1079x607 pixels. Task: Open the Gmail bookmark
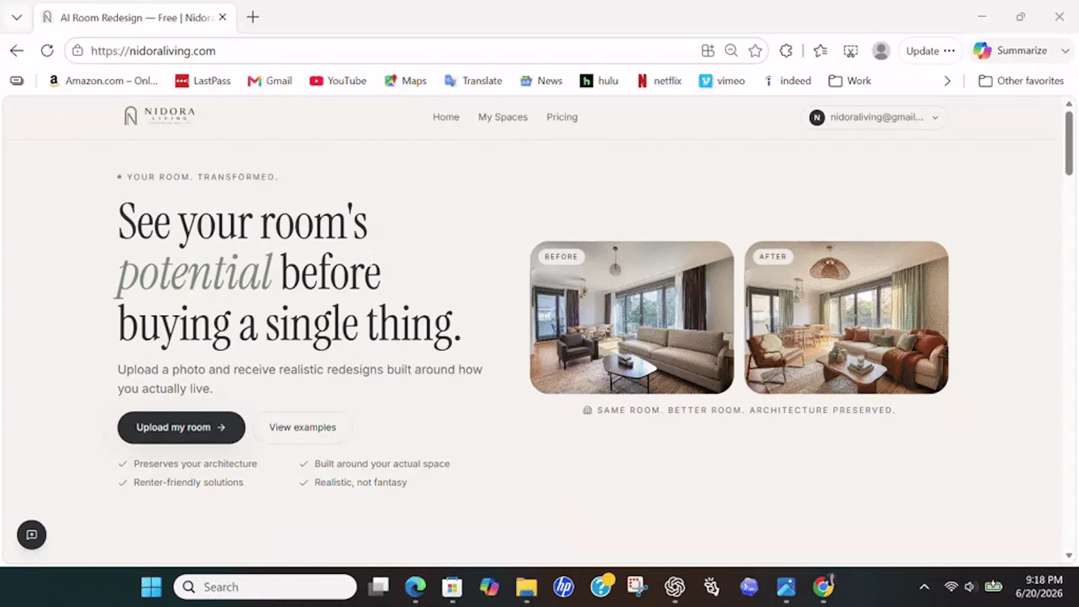tap(270, 80)
